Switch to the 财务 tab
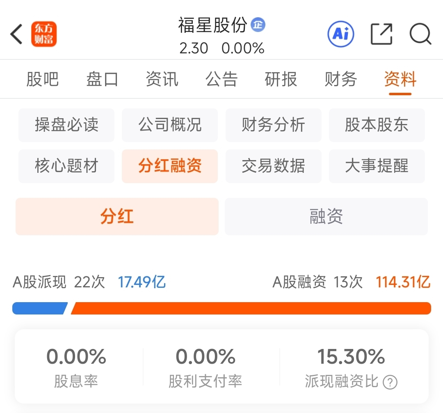The image size is (443, 413). pyautogui.click(x=340, y=79)
